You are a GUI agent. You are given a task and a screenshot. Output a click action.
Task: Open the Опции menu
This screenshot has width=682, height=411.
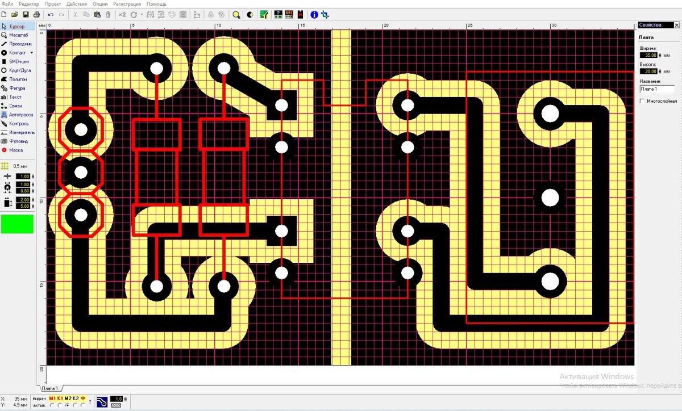click(99, 4)
